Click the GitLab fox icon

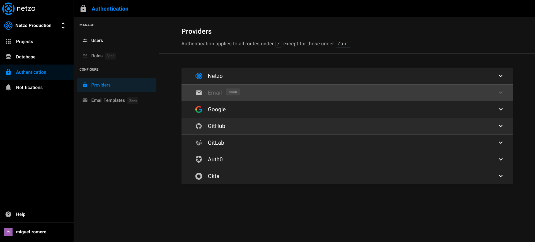coord(199,143)
